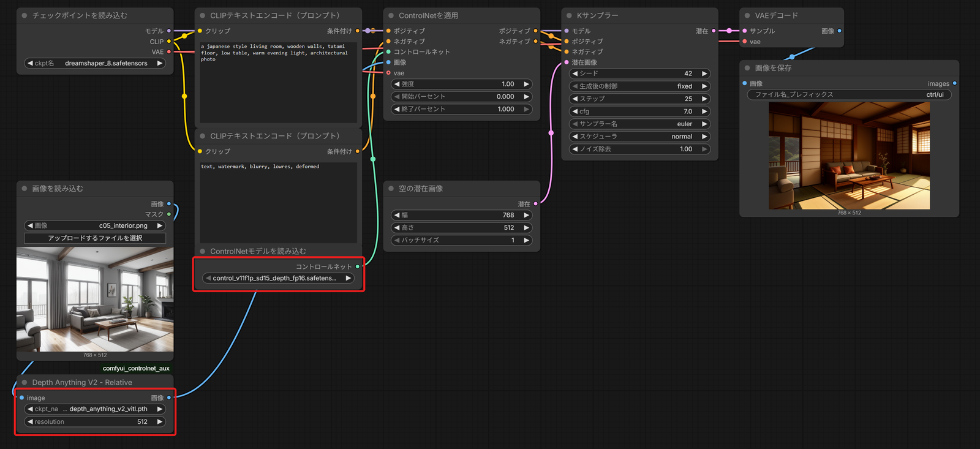The width and height of the screenshot is (980, 449).
Task: Click the images output socket on 画像を保存 node
Action: click(x=954, y=83)
